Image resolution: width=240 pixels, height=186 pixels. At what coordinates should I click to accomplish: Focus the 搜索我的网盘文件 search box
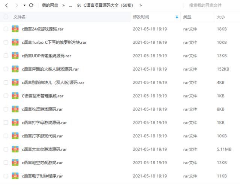pyautogui.click(x=205, y=5)
